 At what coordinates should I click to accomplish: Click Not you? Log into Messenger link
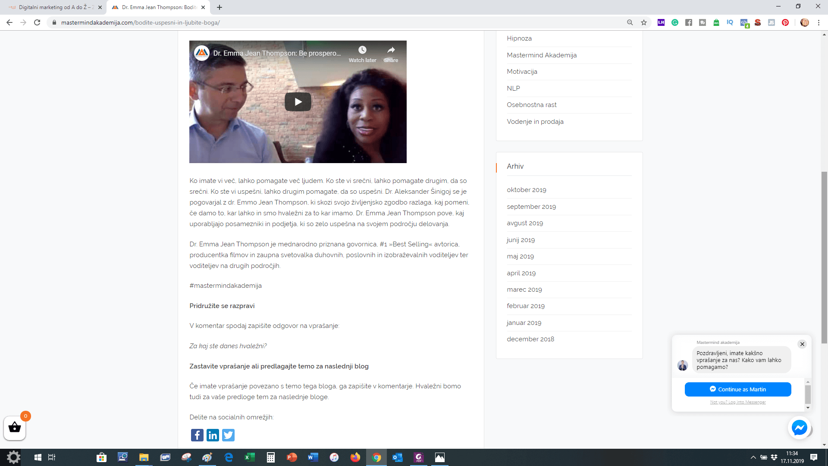pos(738,402)
